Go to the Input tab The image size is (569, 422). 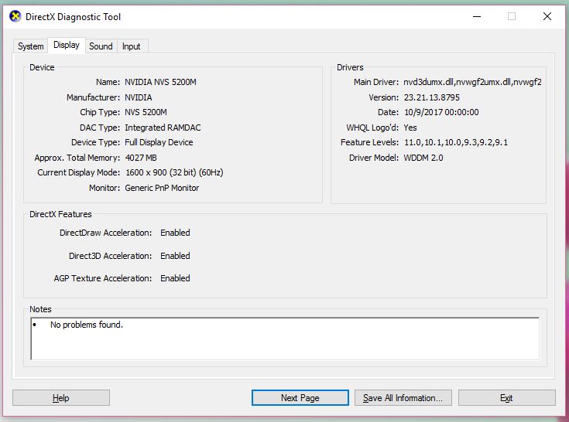coord(132,46)
